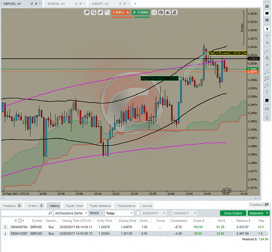Show info for deal DID8415297
The height and width of the screenshot is (252, 272).
pos(5,234)
